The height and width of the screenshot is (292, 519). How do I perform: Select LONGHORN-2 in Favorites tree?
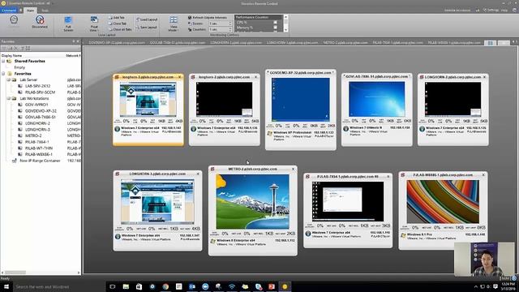(37, 123)
